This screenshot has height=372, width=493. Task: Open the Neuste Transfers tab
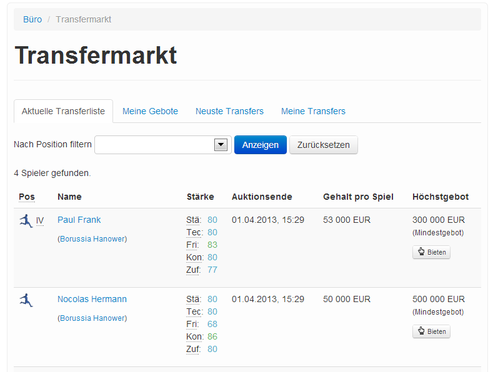click(x=229, y=111)
